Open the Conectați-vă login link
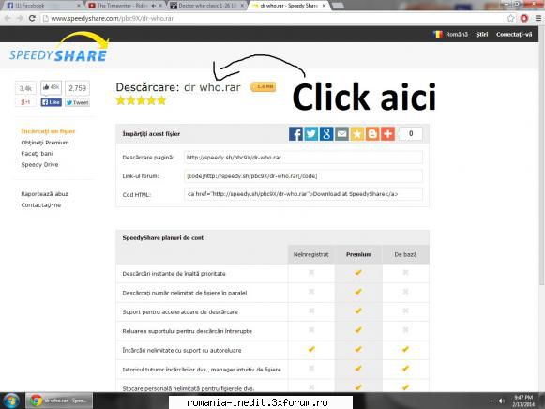The width and height of the screenshot is (545, 409). pos(514,34)
